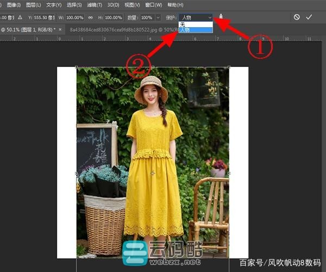Toggle the link width and height icon
The height and width of the screenshot is (272, 326).
[91, 17]
